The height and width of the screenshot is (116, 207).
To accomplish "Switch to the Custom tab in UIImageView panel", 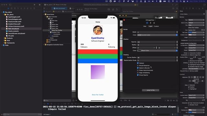I will point(156,26).
